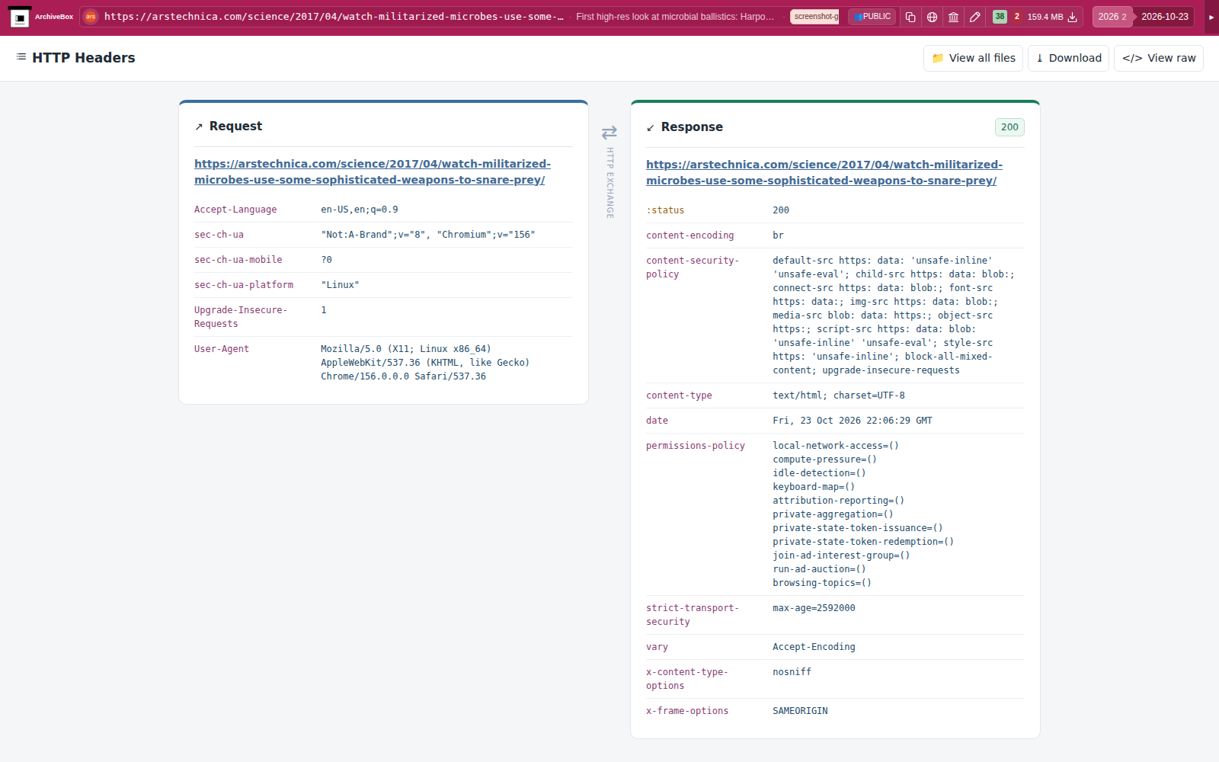Click the 2026 year breadcrumb
This screenshot has width=1219, height=762.
pyautogui.click(x=1112, y=17)
